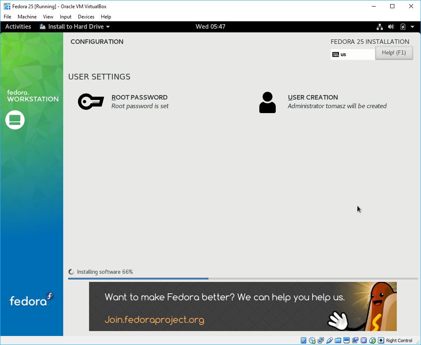Click the volume speaker icon in top bar
Screen dimensions: 421x345
[x=391, y=27]
